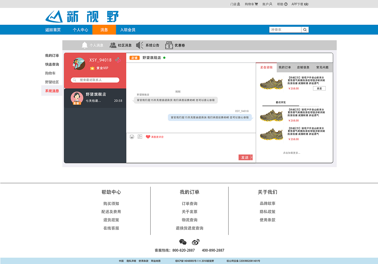The width and height of the screenshot is (378, 264).
Task: Click the 冲锋衣 search input field
Action: tap(285, 30)
